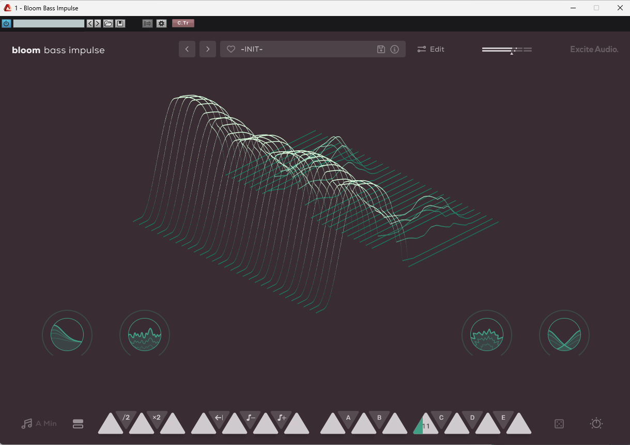Open the A Min key selector
Viewport: 630px width, 445px height.
click(x=39, y=423)
